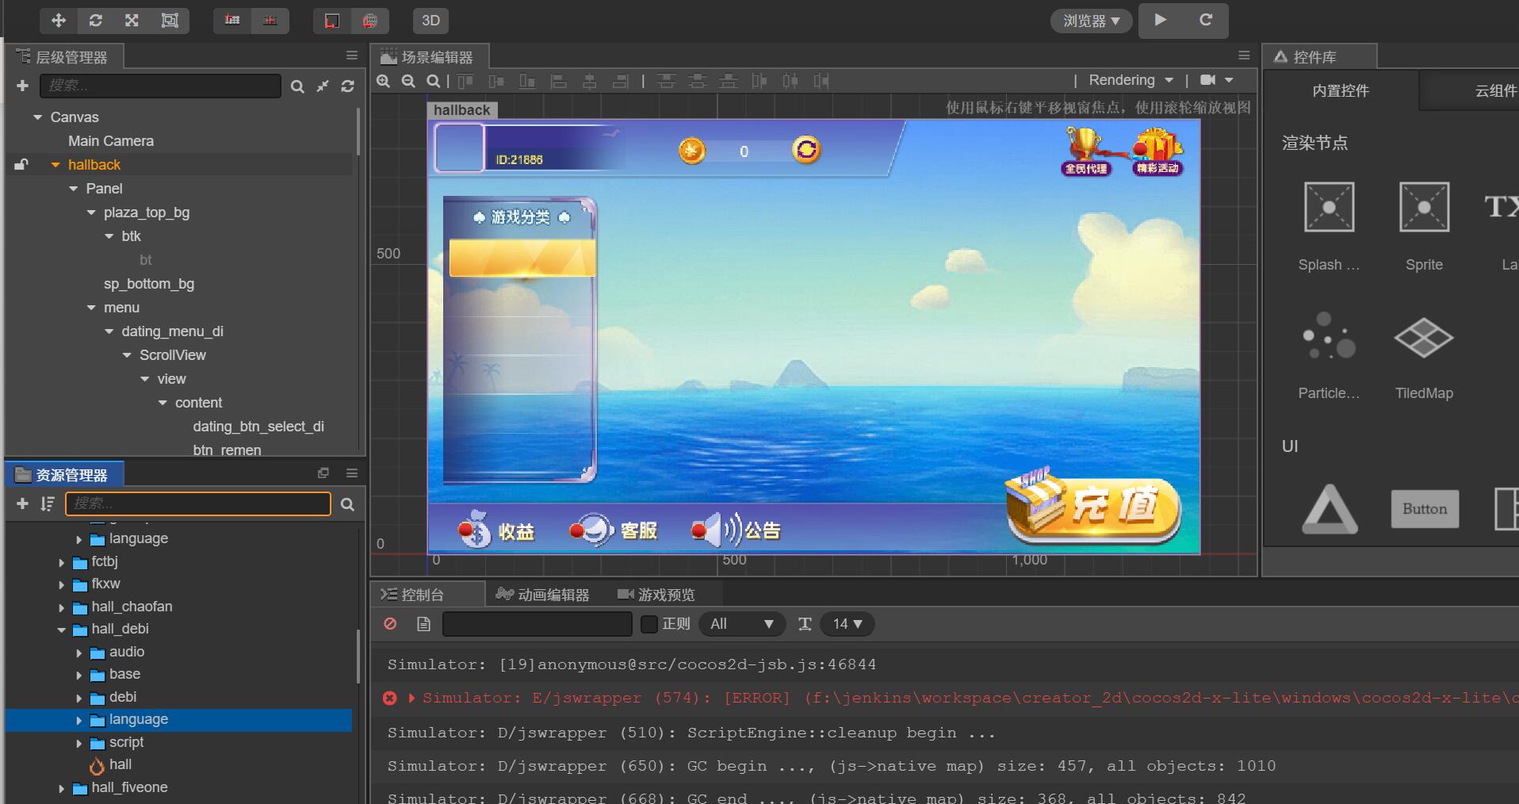Screen dimensions: 1519x804
Task: Expand the selected language folder
Action: point(78,721)
